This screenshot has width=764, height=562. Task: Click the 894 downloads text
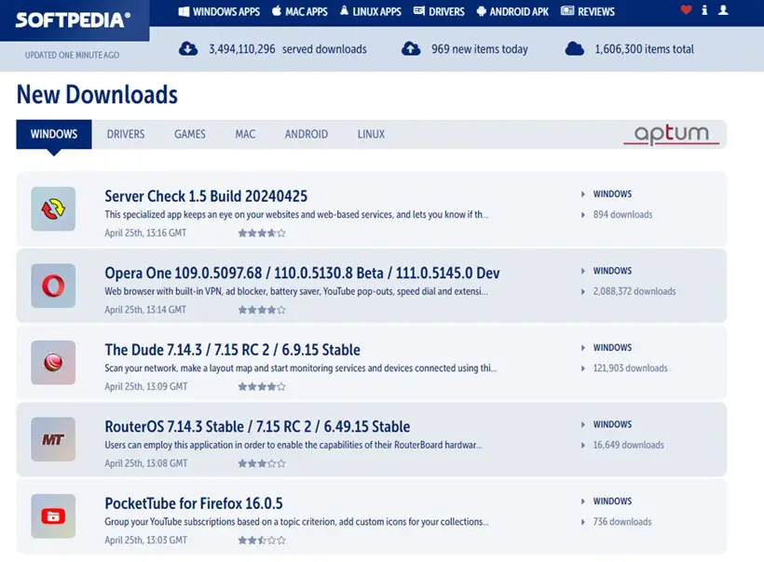pos(622,215)
